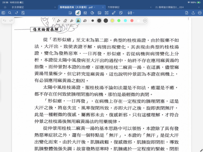The height and width of the screenshot is (152, 203).
Task: Choose the fountain pen in pen toolbar
Action: point(59,21)
